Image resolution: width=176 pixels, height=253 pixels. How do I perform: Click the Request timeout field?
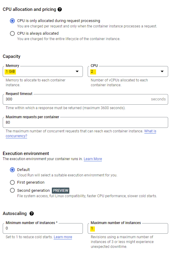tap(86, 100)
